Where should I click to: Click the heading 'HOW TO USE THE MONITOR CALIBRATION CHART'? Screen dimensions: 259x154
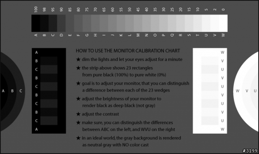128,51
